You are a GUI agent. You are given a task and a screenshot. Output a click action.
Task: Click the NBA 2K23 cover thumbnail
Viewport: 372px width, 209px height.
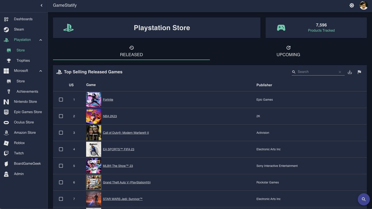point(94,116)
